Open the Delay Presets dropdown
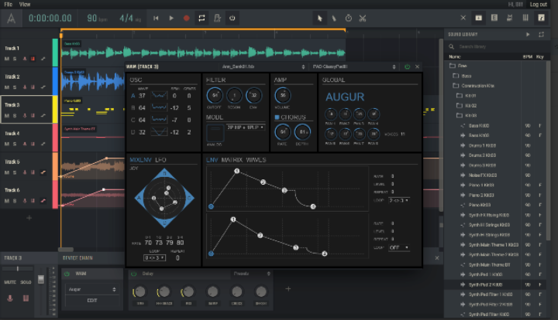This screenshot has width=558, height=320. (x=252, y=274)
